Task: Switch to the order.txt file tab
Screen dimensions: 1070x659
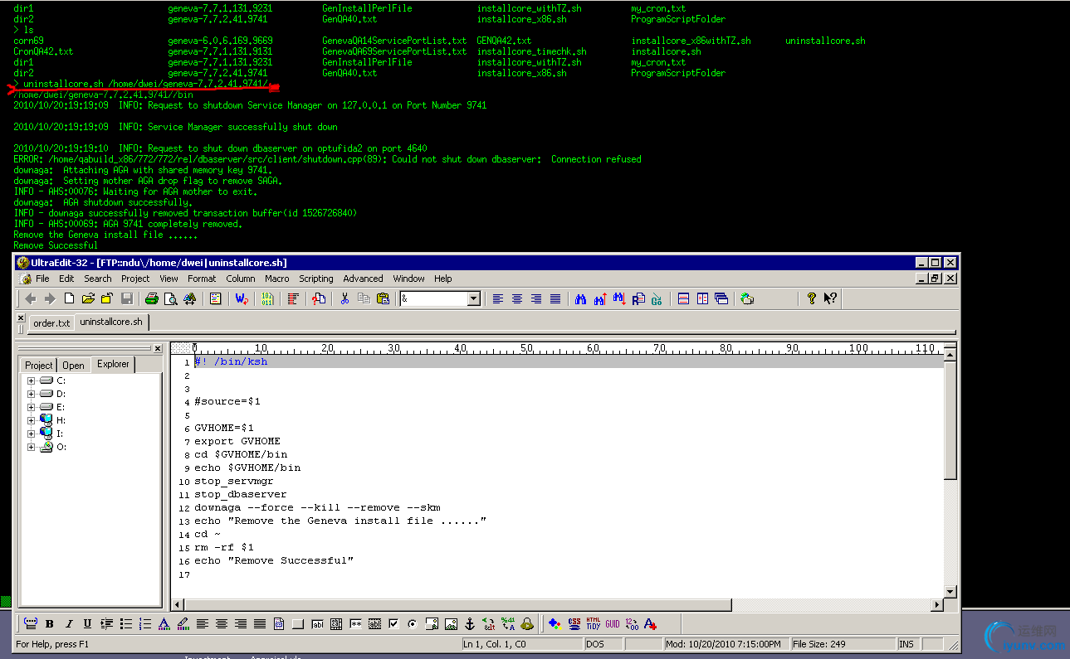Action: point(51,323)
